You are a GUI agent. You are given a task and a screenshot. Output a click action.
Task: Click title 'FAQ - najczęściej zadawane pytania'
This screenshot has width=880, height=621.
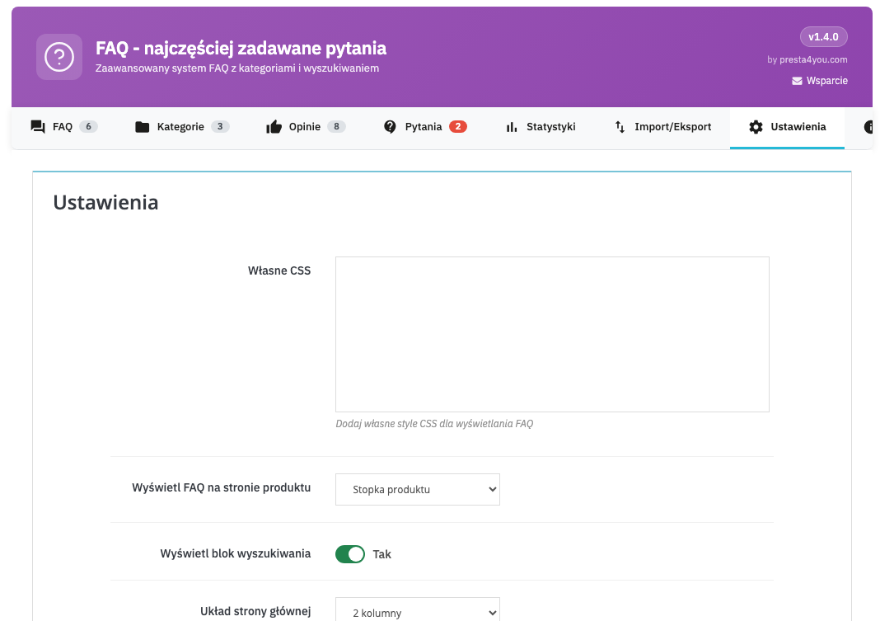[x=241, y=49]
